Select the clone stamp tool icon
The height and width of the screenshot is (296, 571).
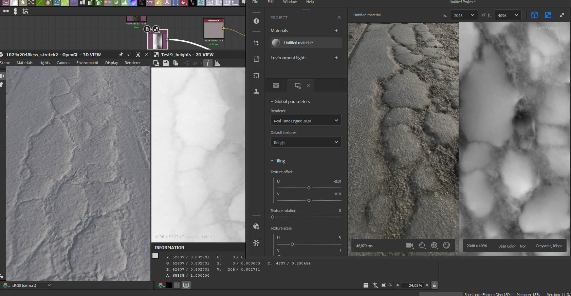(x=256, y=92)
